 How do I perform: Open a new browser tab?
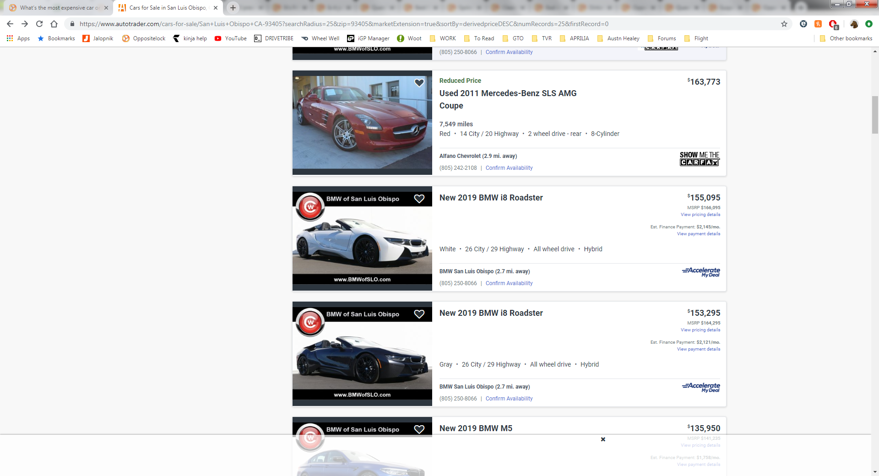tap(233, 8)
